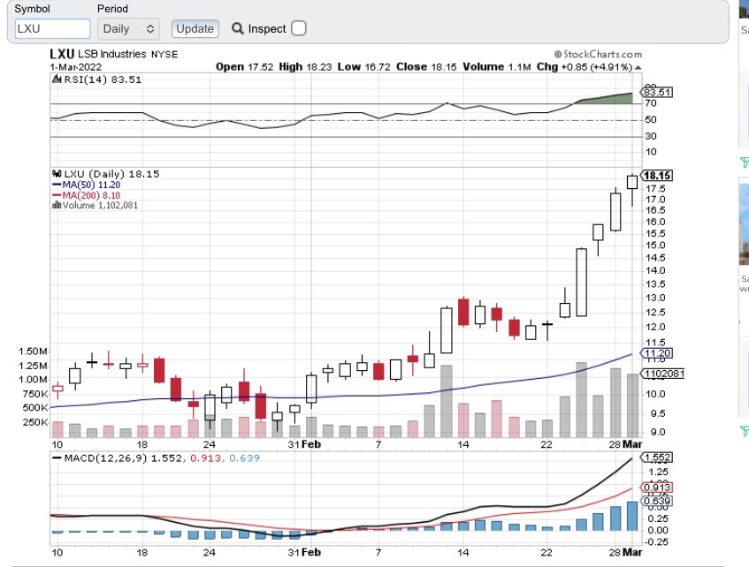Screen dimensions: 749x567
Task: Click the Volume 1,102,081 legend text
Action: click(100, 205)
